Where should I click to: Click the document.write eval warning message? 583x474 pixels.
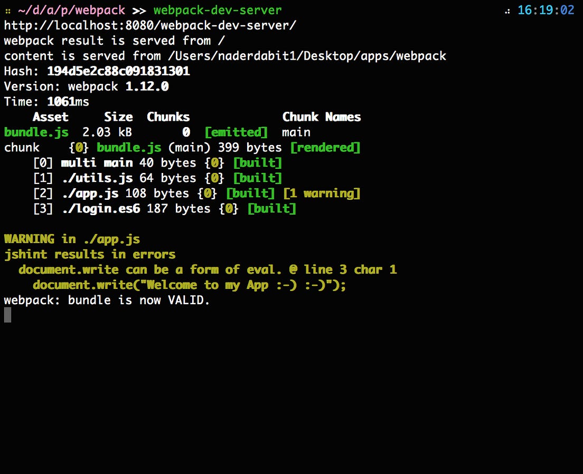208,269
